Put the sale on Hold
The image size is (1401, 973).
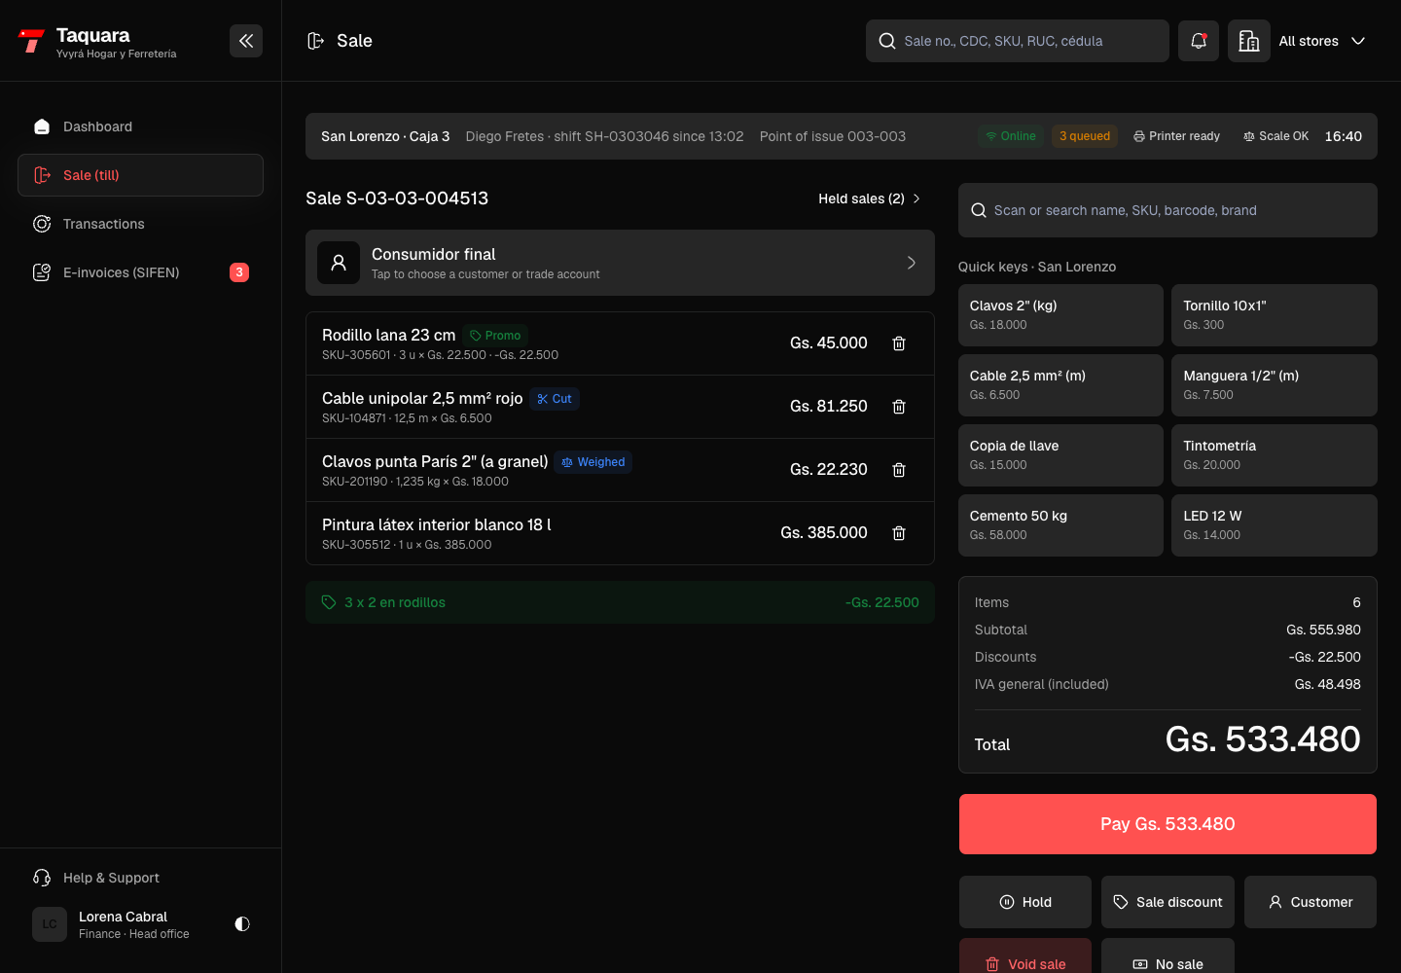click(1025, 902)
